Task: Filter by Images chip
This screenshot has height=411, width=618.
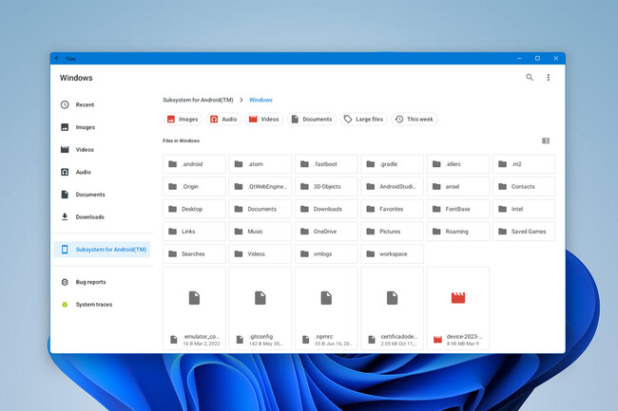Action: point(183,120)
